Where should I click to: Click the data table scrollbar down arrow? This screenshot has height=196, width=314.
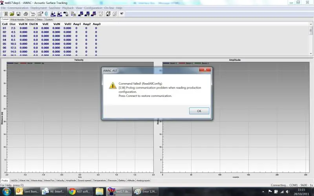click(311, 54)
